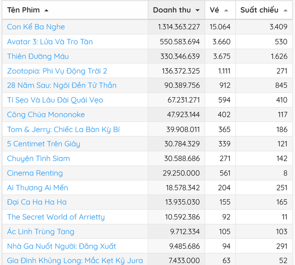
Task: Open Avatar 3: Lửa Và Tro Tàn
Action: pos(50,42)
